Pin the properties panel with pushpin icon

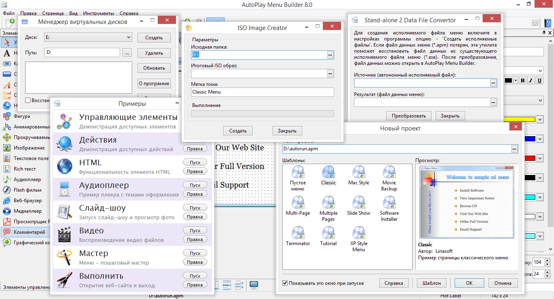point(544,32)
